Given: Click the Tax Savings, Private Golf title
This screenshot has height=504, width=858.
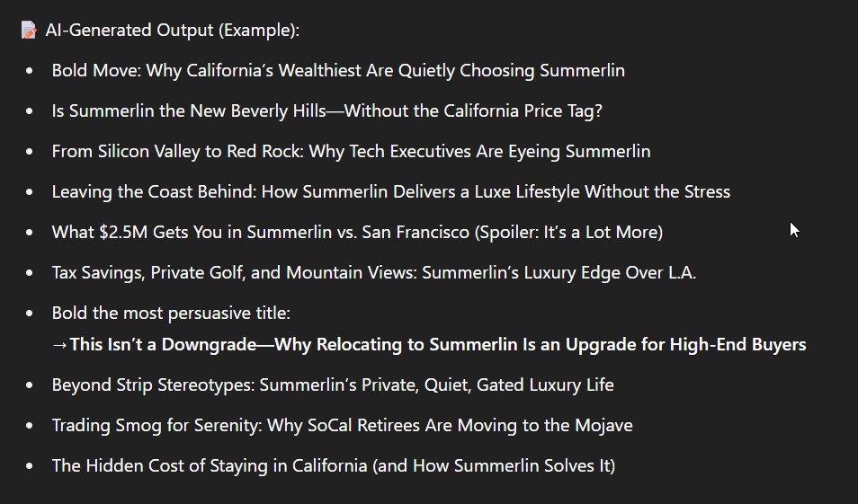Looking at the screenshot, I should coord(374,273).
